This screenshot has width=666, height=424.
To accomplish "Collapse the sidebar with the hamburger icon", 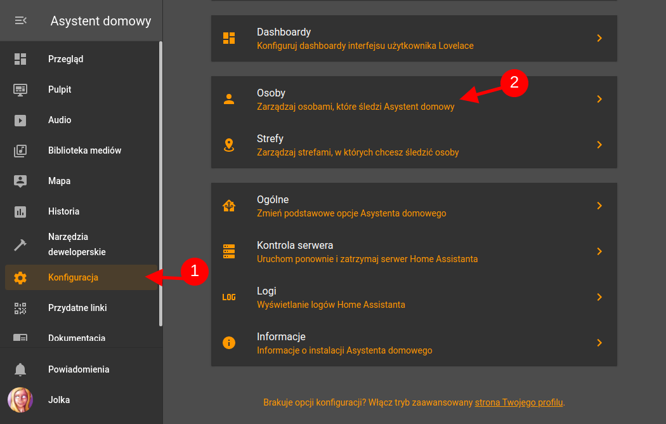I will pyautogui.click(x=21, y=21).
